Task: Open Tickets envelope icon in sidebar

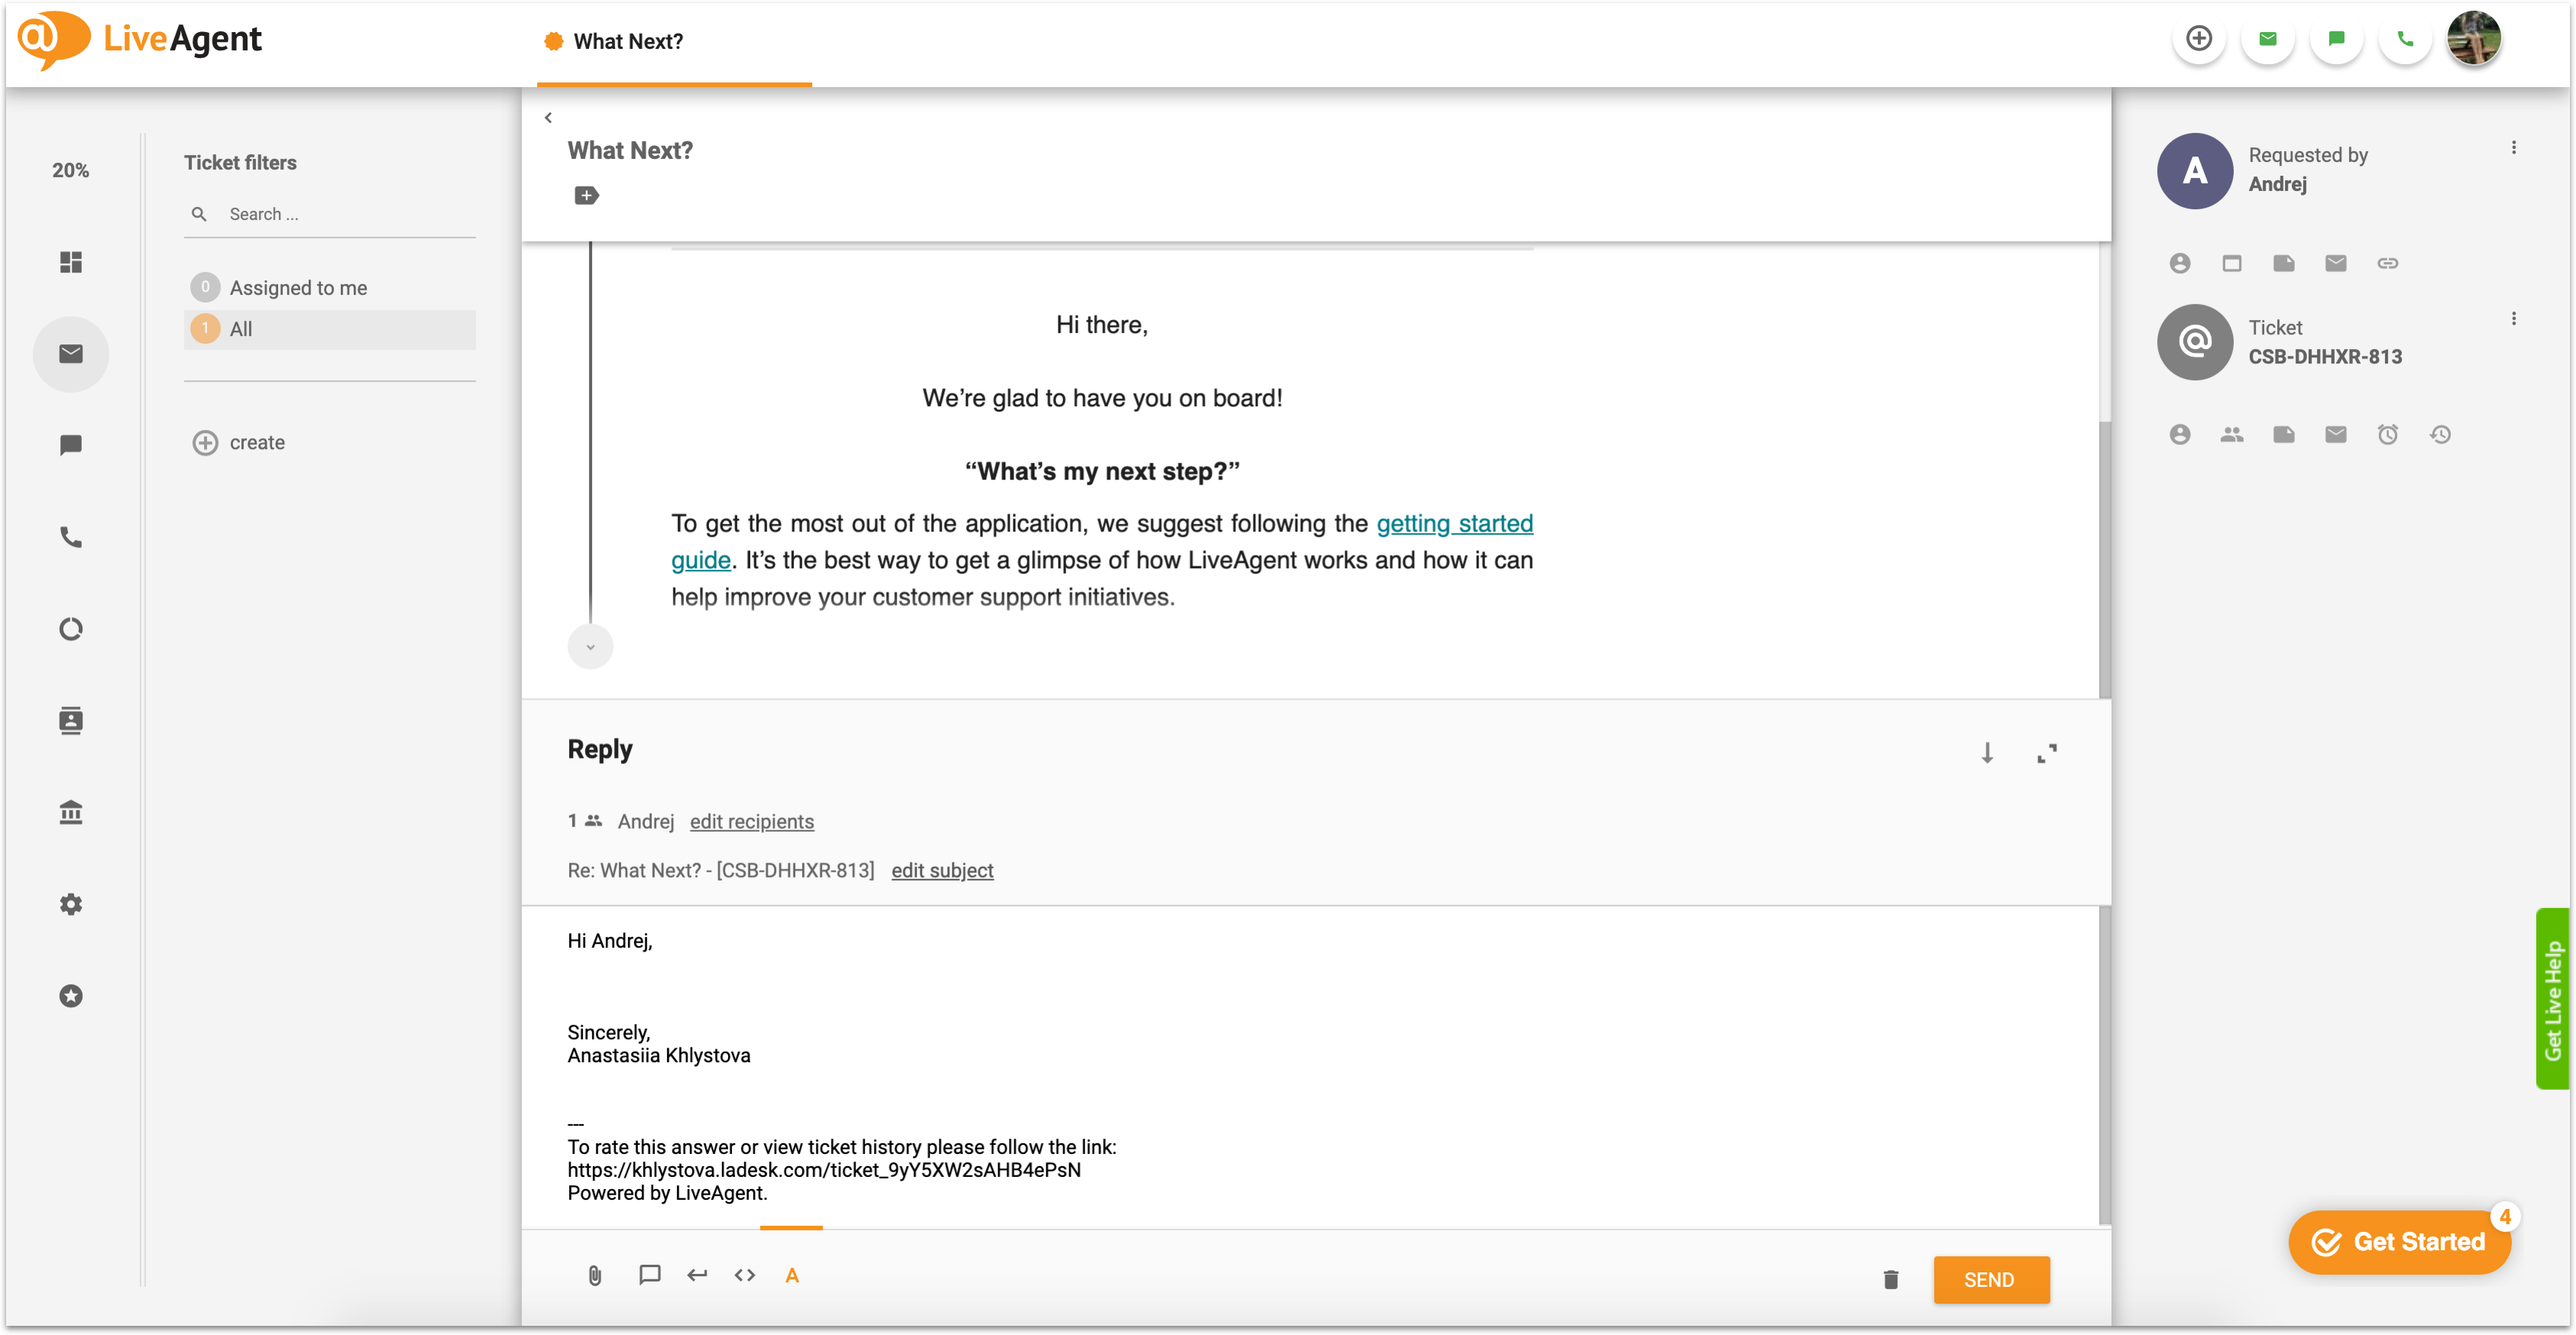Action: (x=71, y=354)
